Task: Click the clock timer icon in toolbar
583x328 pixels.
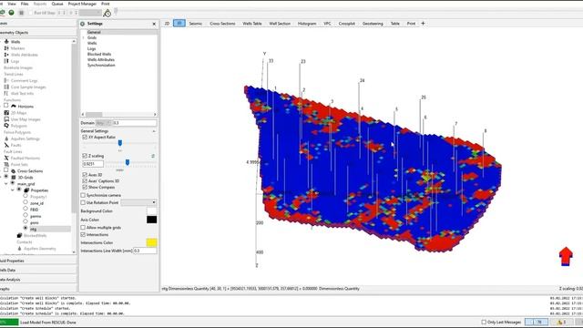Action: (107, 13)
